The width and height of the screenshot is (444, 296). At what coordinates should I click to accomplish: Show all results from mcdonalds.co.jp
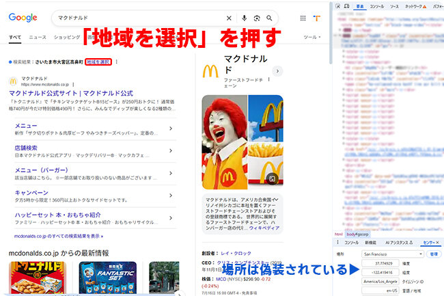[x=59, y=236]
